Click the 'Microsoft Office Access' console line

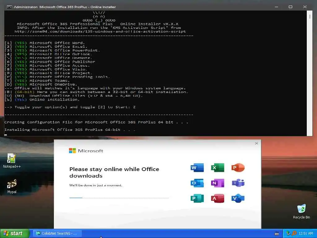tap(47, 66)
